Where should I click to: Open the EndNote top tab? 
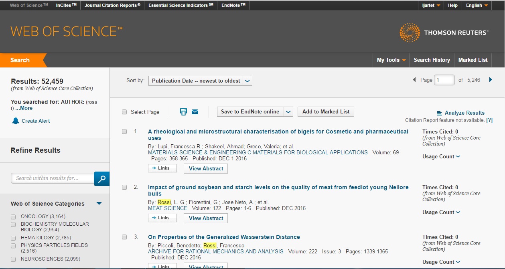tap(233, 5)
